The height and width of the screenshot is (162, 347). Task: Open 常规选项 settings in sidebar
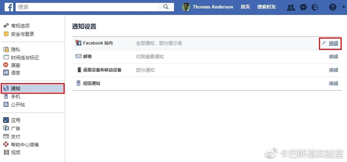tap(20, 26)
